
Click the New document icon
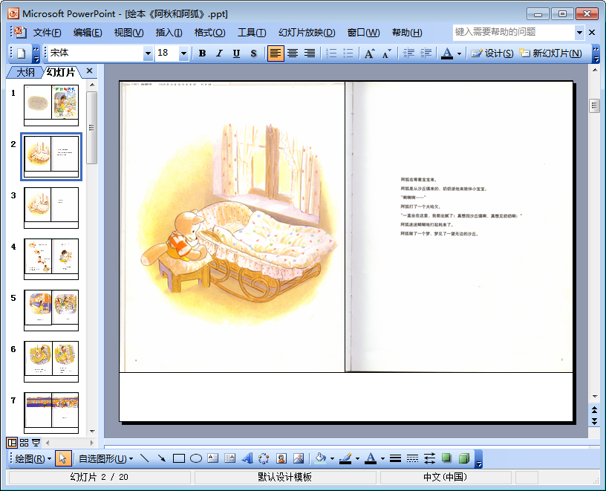tap(22, 53)
